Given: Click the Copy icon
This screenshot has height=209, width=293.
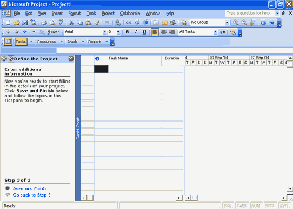Looking at the screenshot, I should point(80,23).
